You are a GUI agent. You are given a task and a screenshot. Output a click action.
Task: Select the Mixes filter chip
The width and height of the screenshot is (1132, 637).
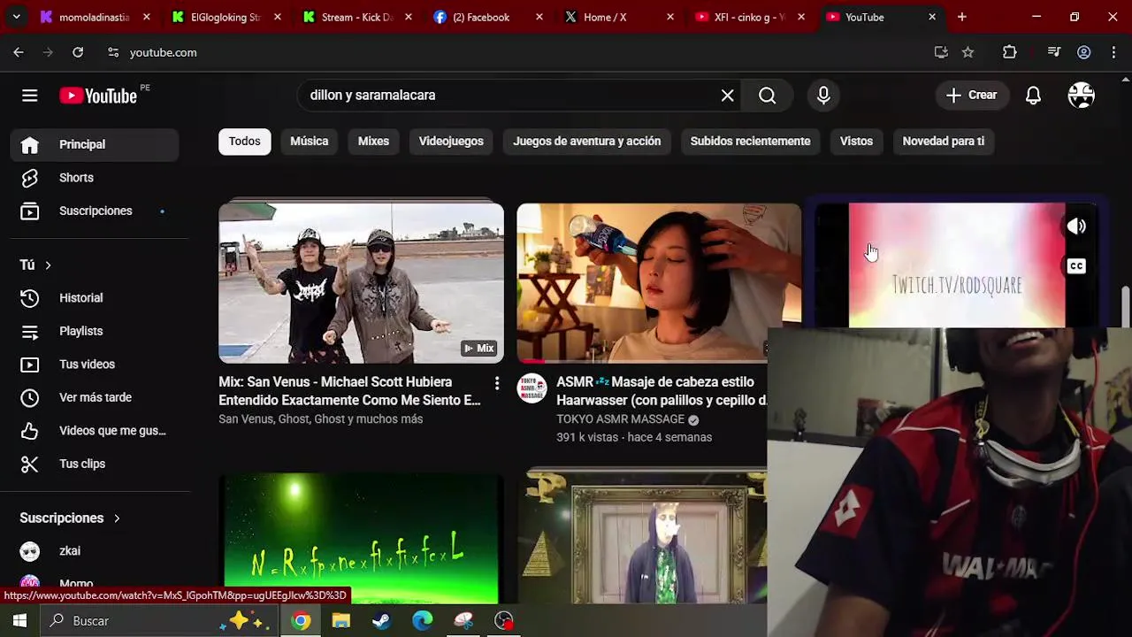[x=373, y=142]
